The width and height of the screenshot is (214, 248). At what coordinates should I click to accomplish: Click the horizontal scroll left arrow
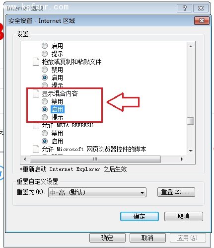25,159
